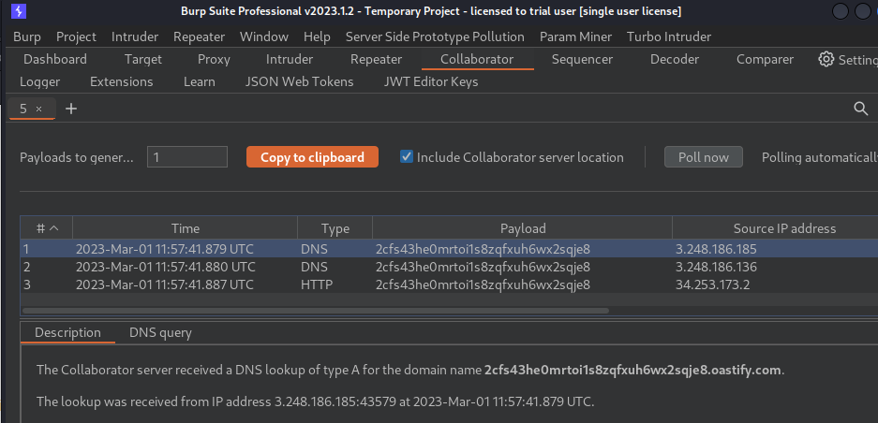Open the Extensions tab
878x423 pixels.
tap(122, 81)
